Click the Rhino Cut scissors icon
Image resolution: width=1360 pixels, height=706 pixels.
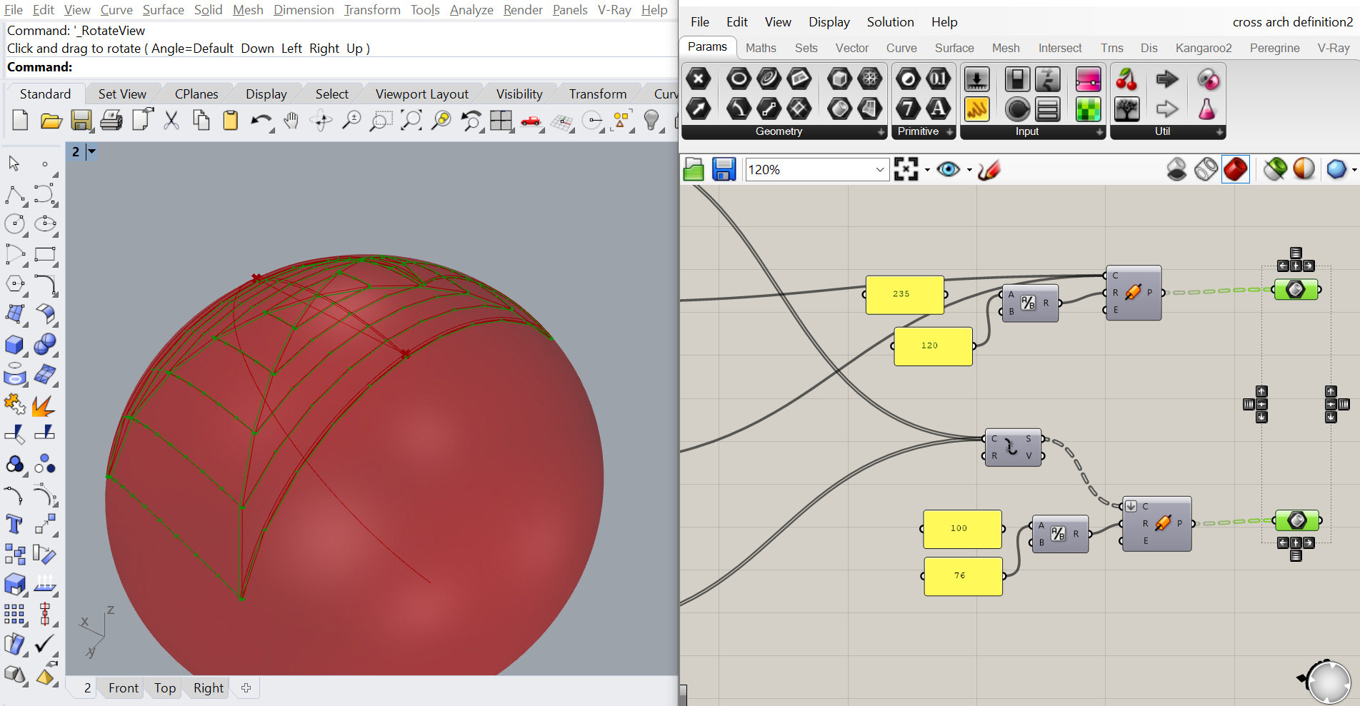(x=171, y=121)
